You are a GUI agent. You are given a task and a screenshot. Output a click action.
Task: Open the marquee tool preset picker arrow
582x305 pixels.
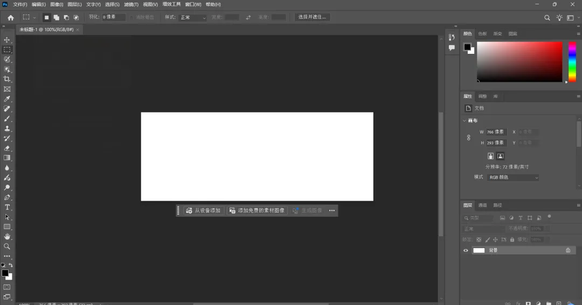coord(34,17)
